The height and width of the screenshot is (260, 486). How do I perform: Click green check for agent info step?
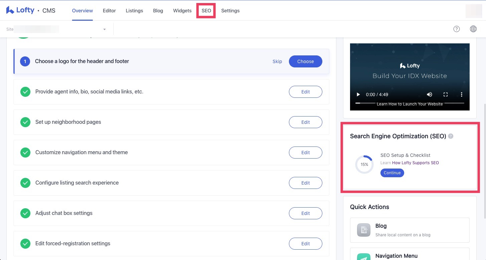pos(25,92)
